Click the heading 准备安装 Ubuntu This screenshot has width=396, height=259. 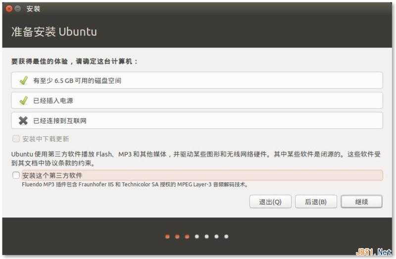(54, 32)
